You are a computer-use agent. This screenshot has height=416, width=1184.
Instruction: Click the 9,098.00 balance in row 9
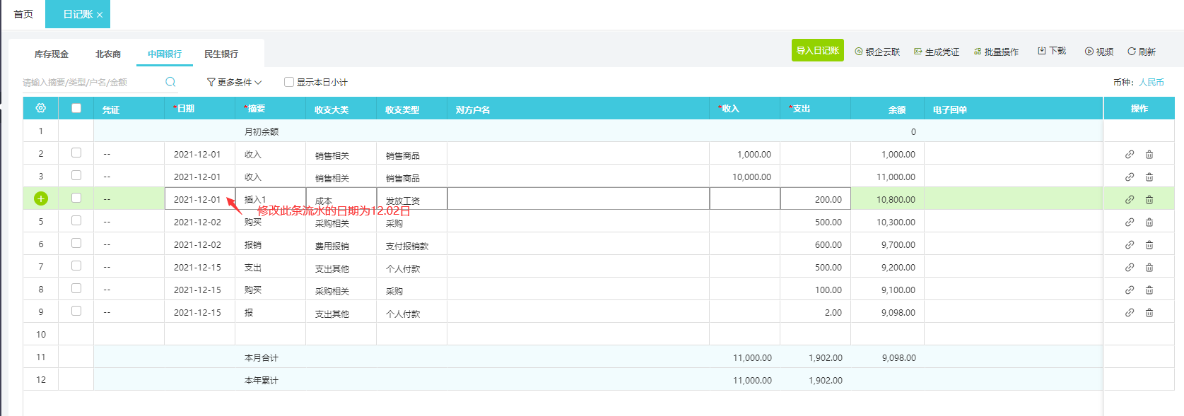pyautogui.click(x=888, y=312)
